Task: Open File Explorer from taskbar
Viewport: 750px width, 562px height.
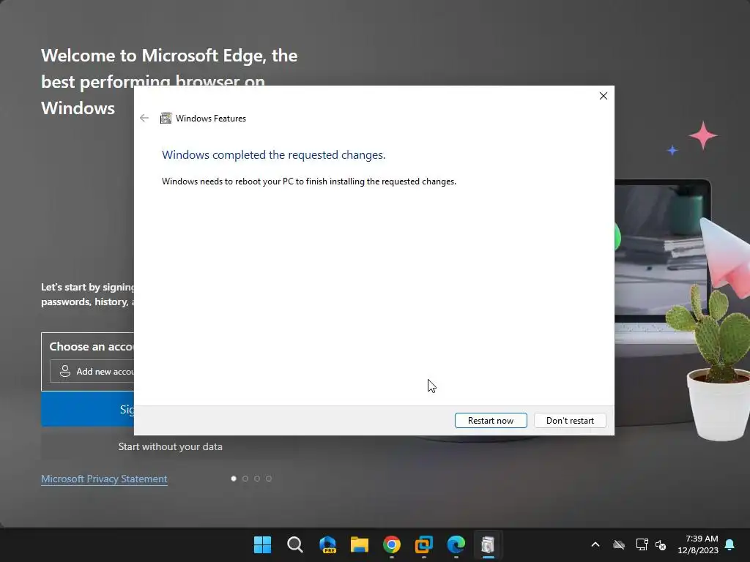Action: pos(359,544)
